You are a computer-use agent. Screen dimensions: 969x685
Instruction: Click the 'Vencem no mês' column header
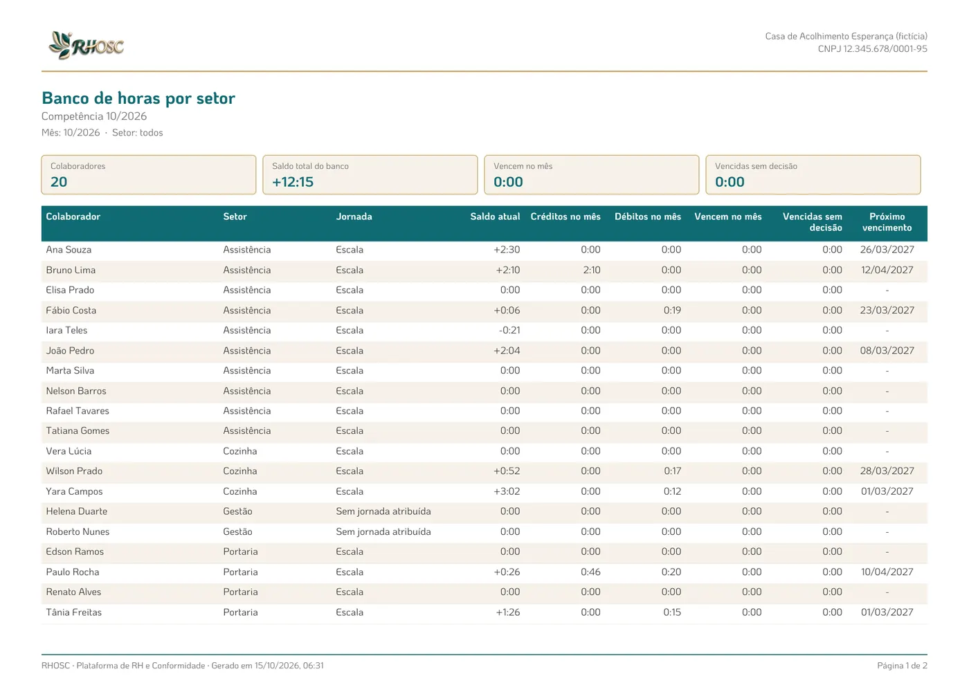coord(728,217)
